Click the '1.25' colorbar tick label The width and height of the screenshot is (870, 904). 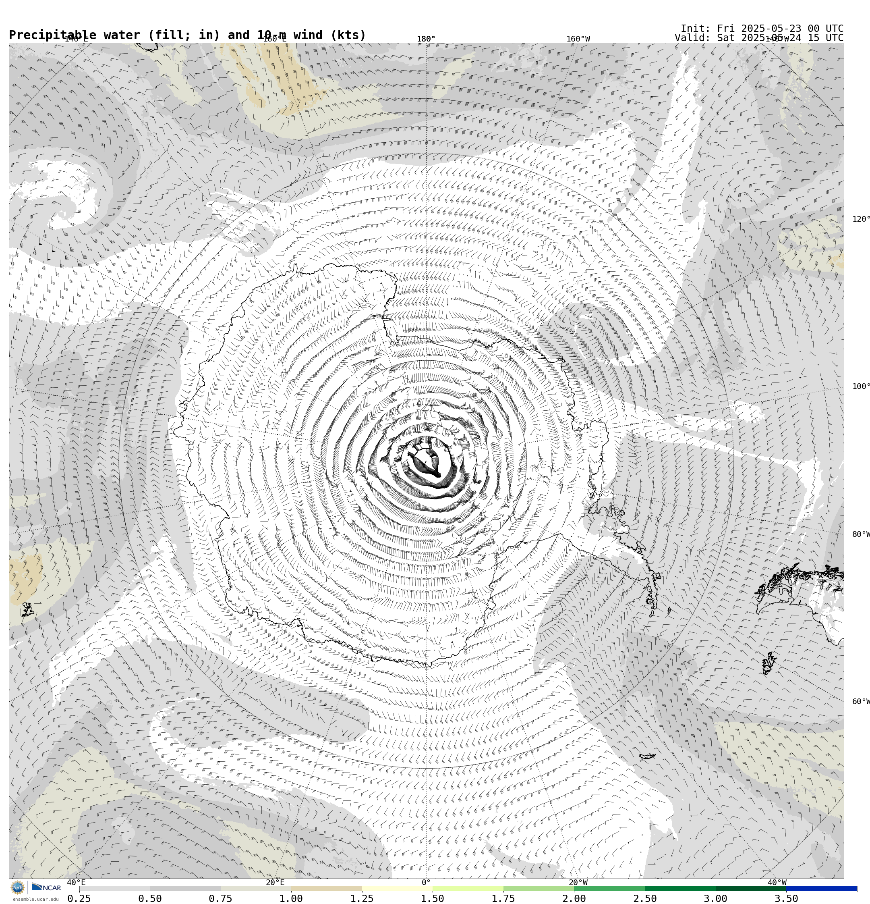point(362,898)
